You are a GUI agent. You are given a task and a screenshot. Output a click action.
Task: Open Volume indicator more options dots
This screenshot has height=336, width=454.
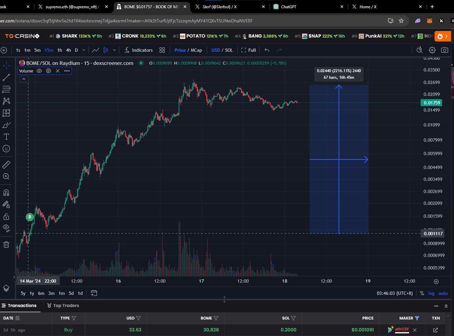67,71
